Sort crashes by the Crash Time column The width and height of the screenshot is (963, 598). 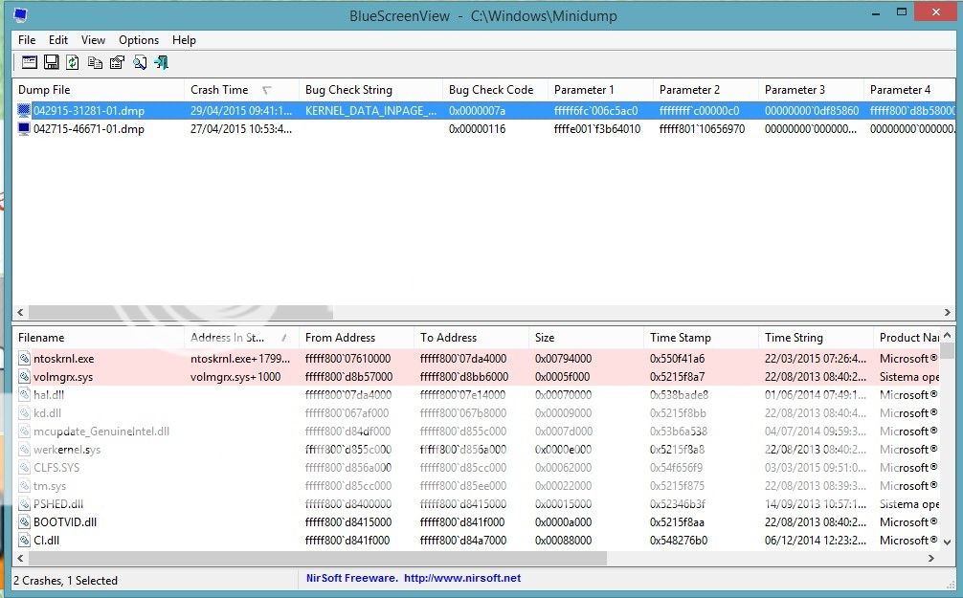(220, 89)
